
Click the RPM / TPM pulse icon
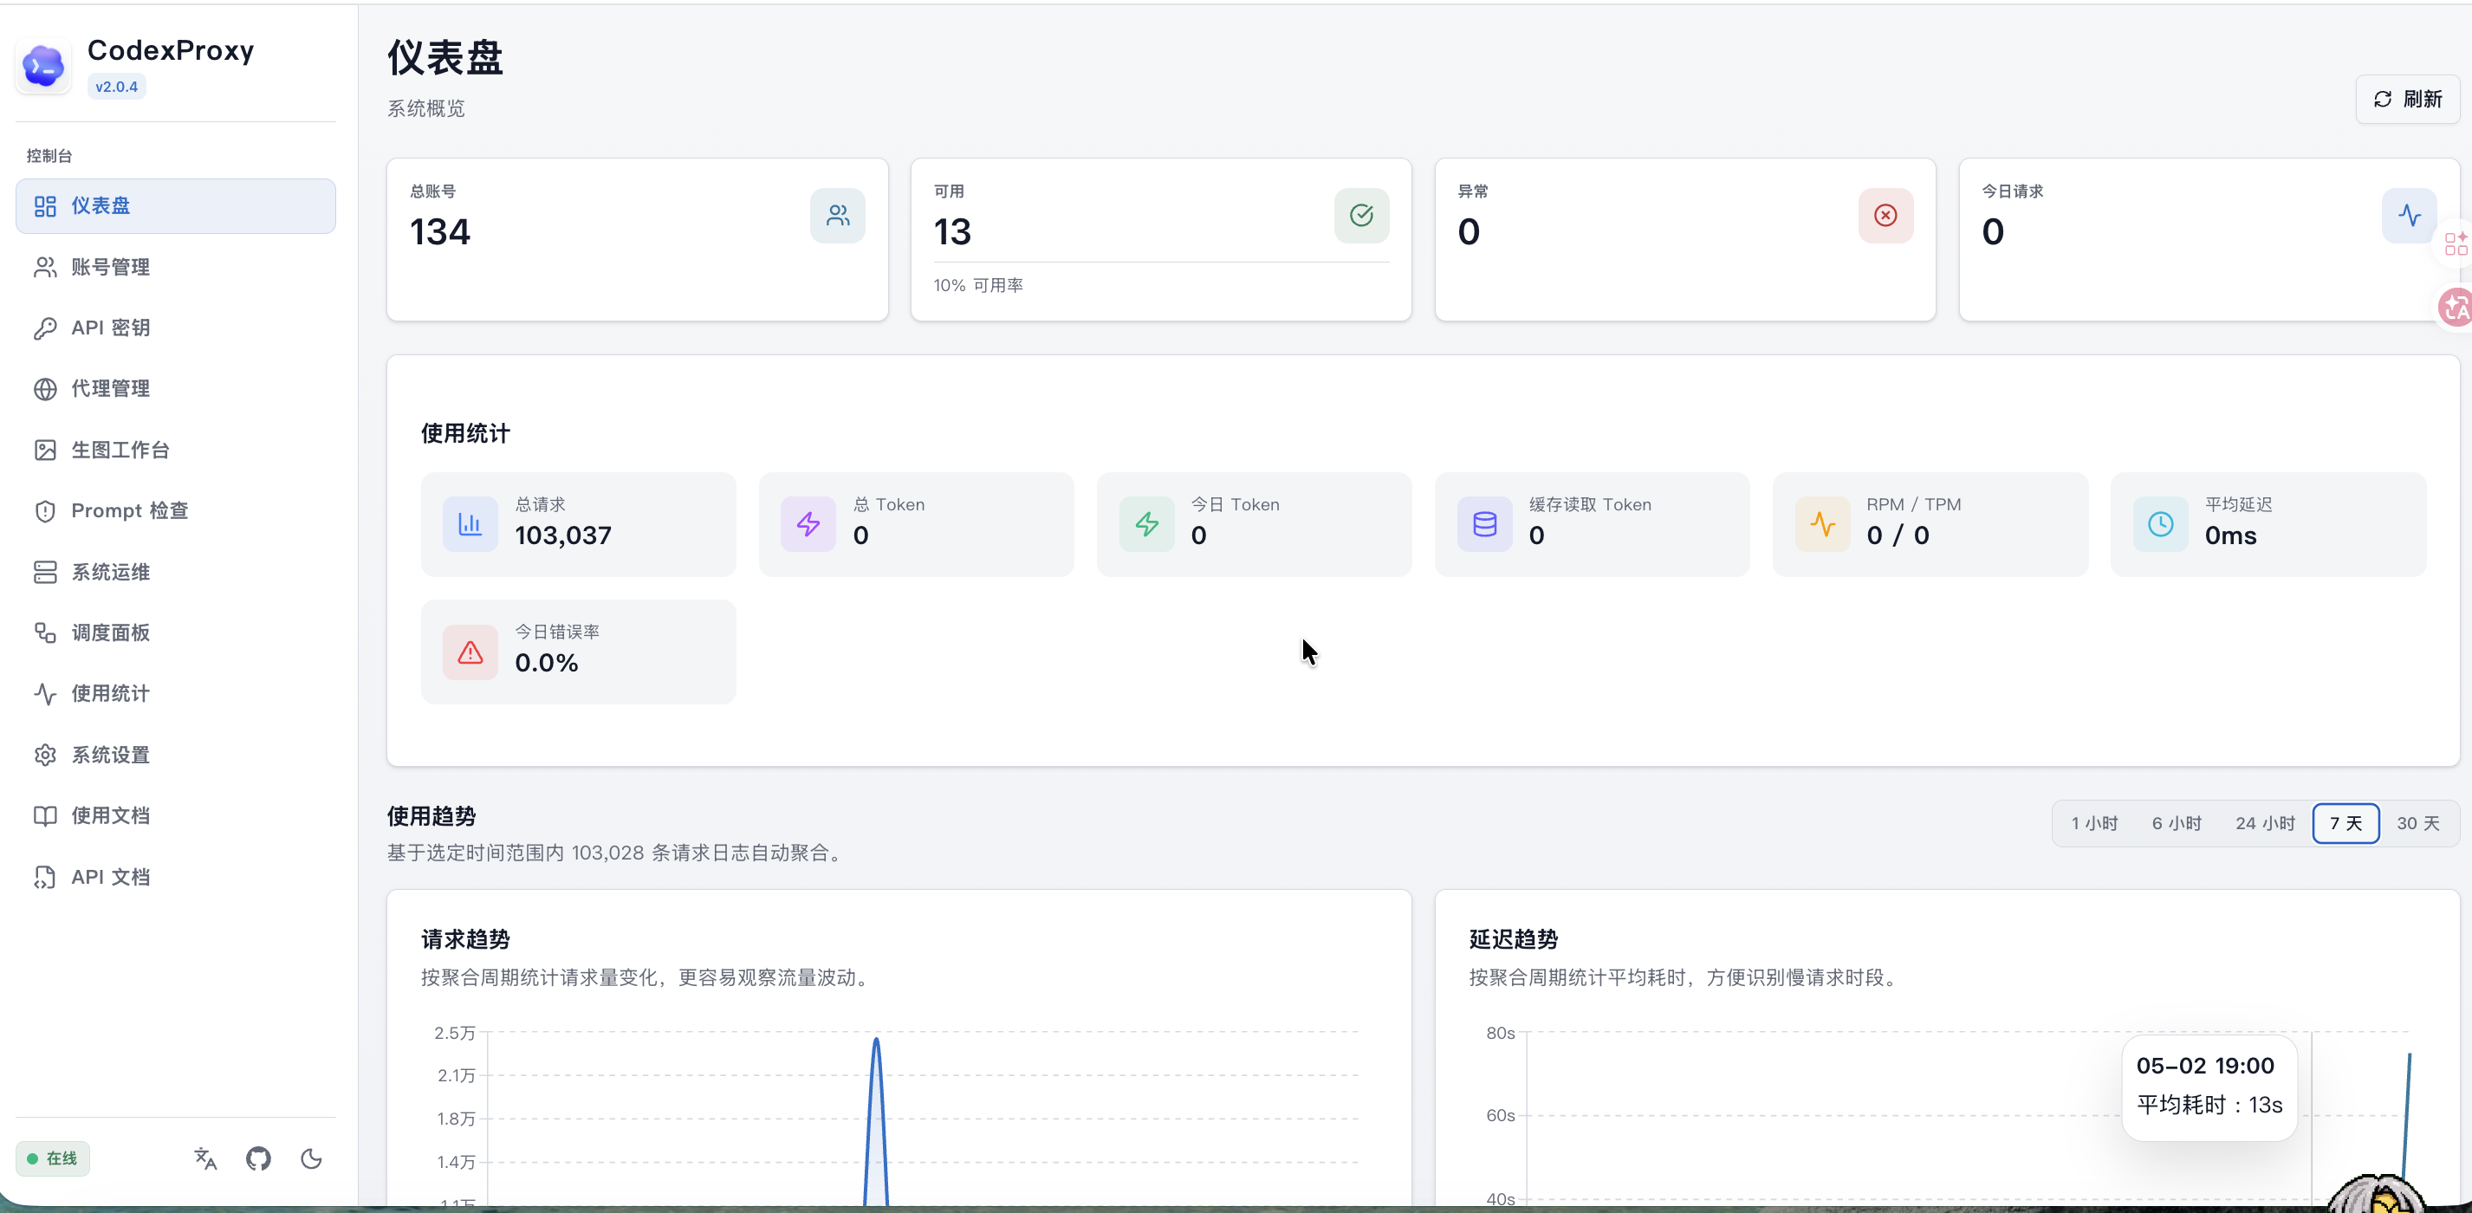1822,524
